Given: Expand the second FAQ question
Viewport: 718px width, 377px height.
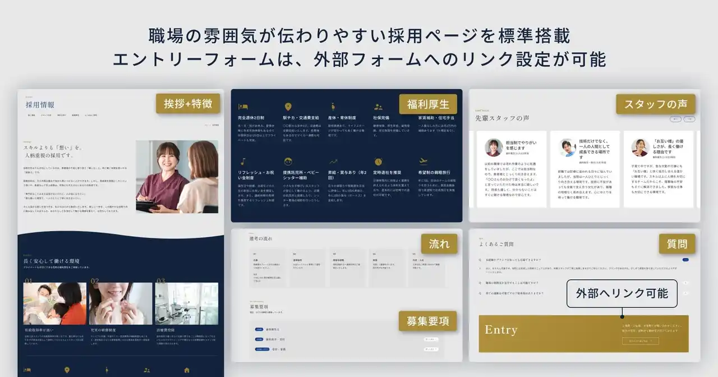Looking at the screenshot, I should pos(685,283).
